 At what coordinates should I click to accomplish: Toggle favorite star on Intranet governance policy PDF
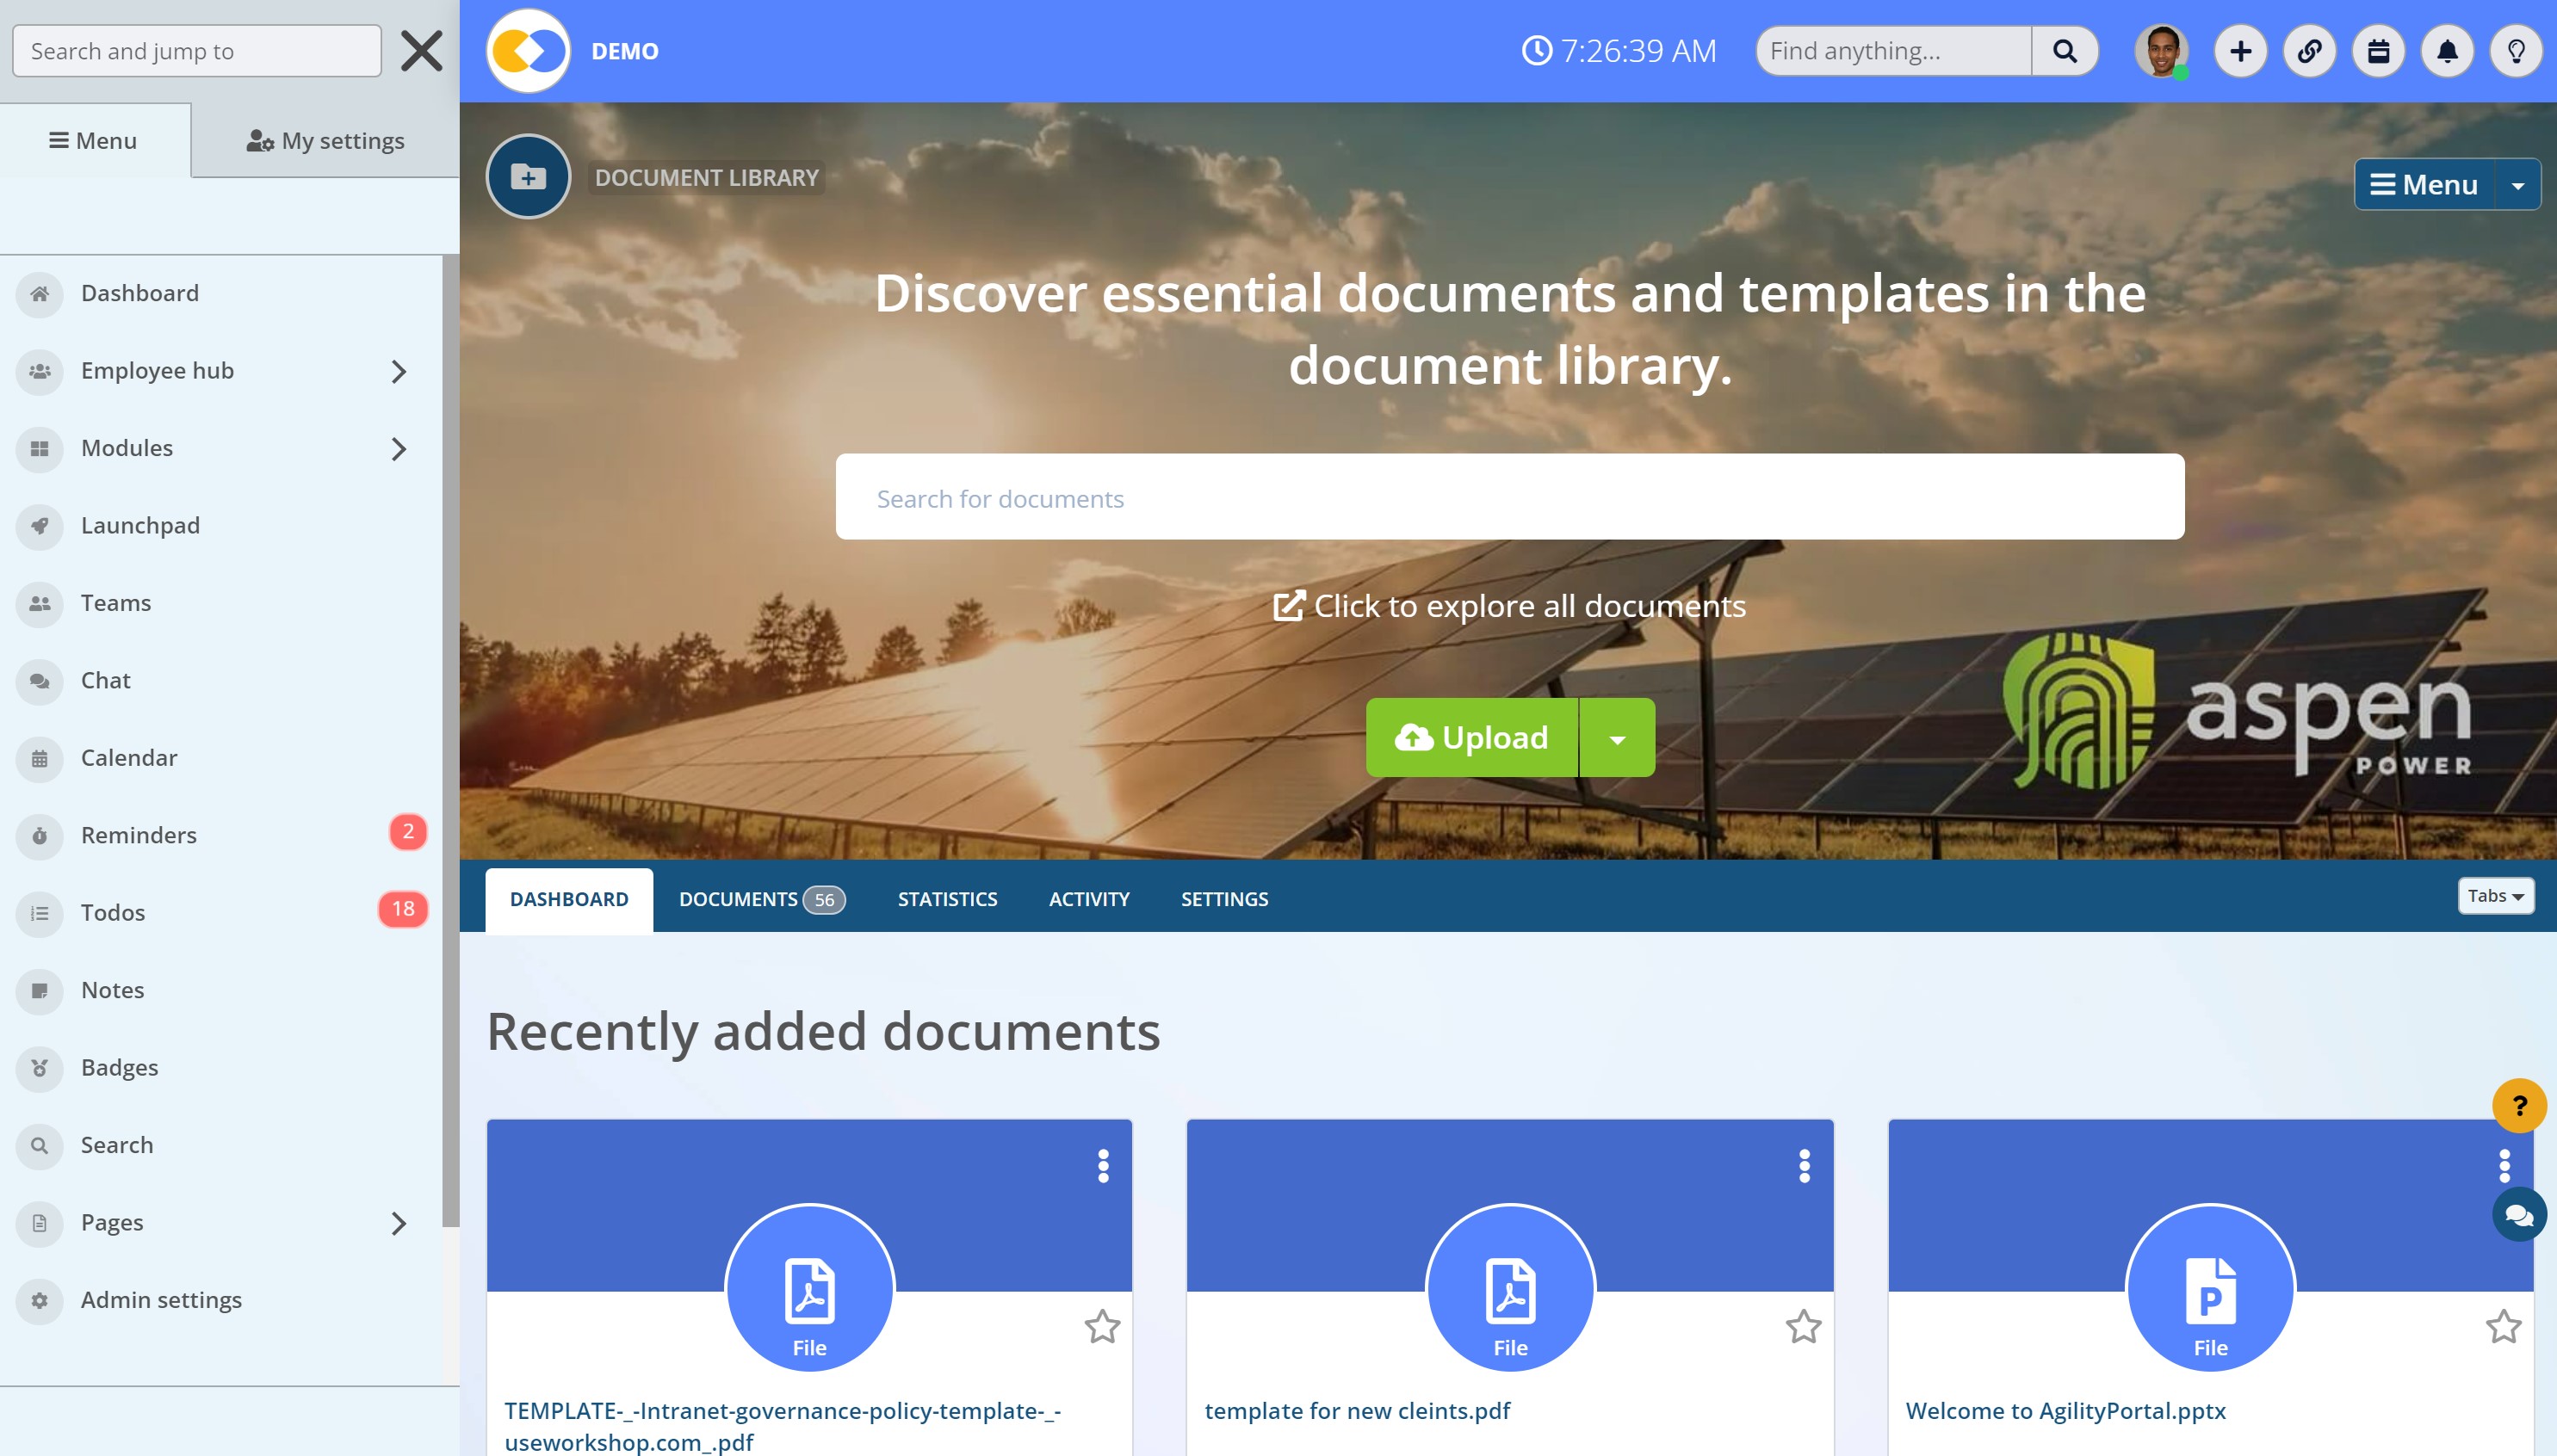[x=1101, y=1326]
